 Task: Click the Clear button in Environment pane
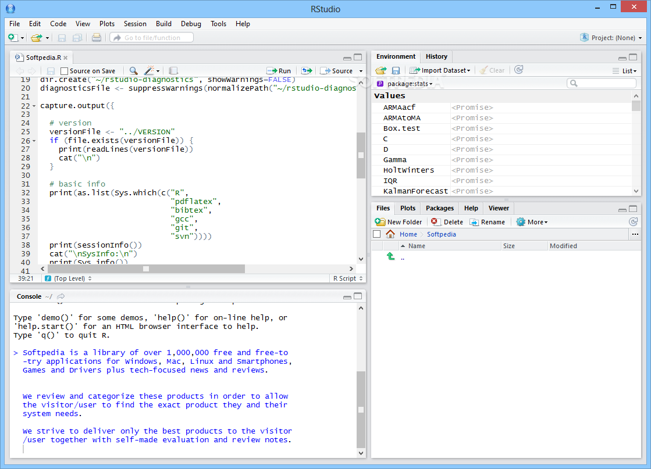(x=492, y=70)
